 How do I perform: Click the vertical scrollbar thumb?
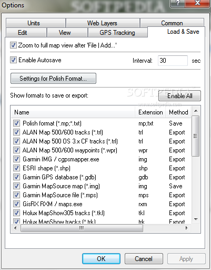196,136
